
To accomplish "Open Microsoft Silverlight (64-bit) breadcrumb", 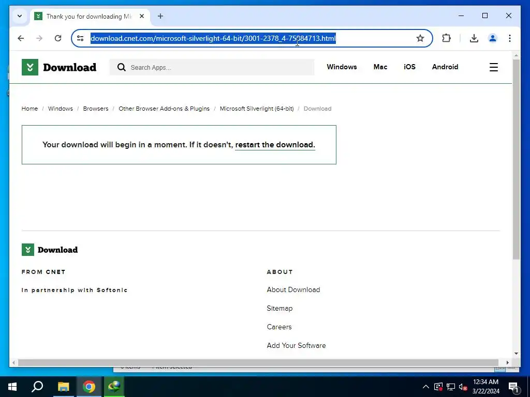I will click(x=257, y=109).
